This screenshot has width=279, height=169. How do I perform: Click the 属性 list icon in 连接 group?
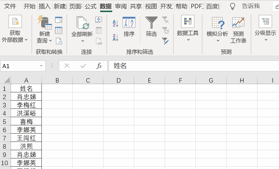(x=99, y=30)
